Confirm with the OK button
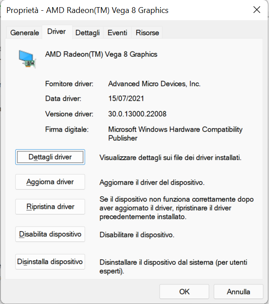 point(184,291)
